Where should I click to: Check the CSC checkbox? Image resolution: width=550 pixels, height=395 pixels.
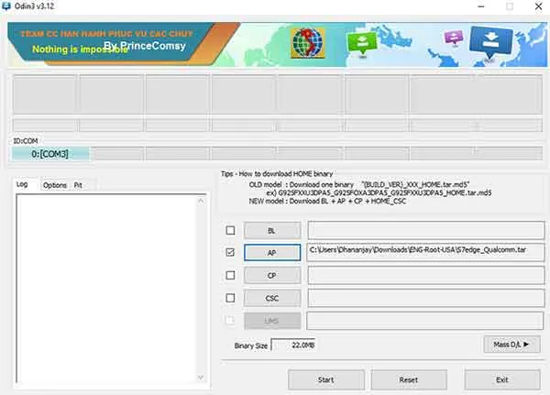230,298
